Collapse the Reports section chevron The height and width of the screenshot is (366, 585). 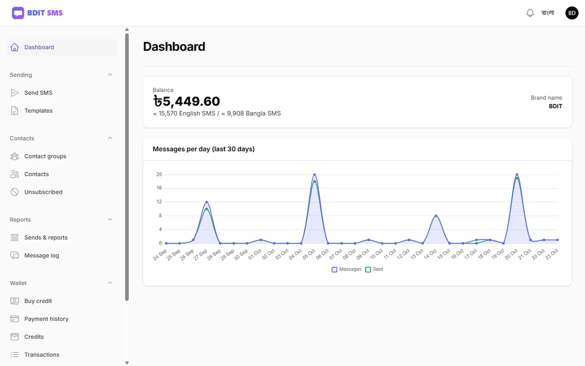point(110,220)
